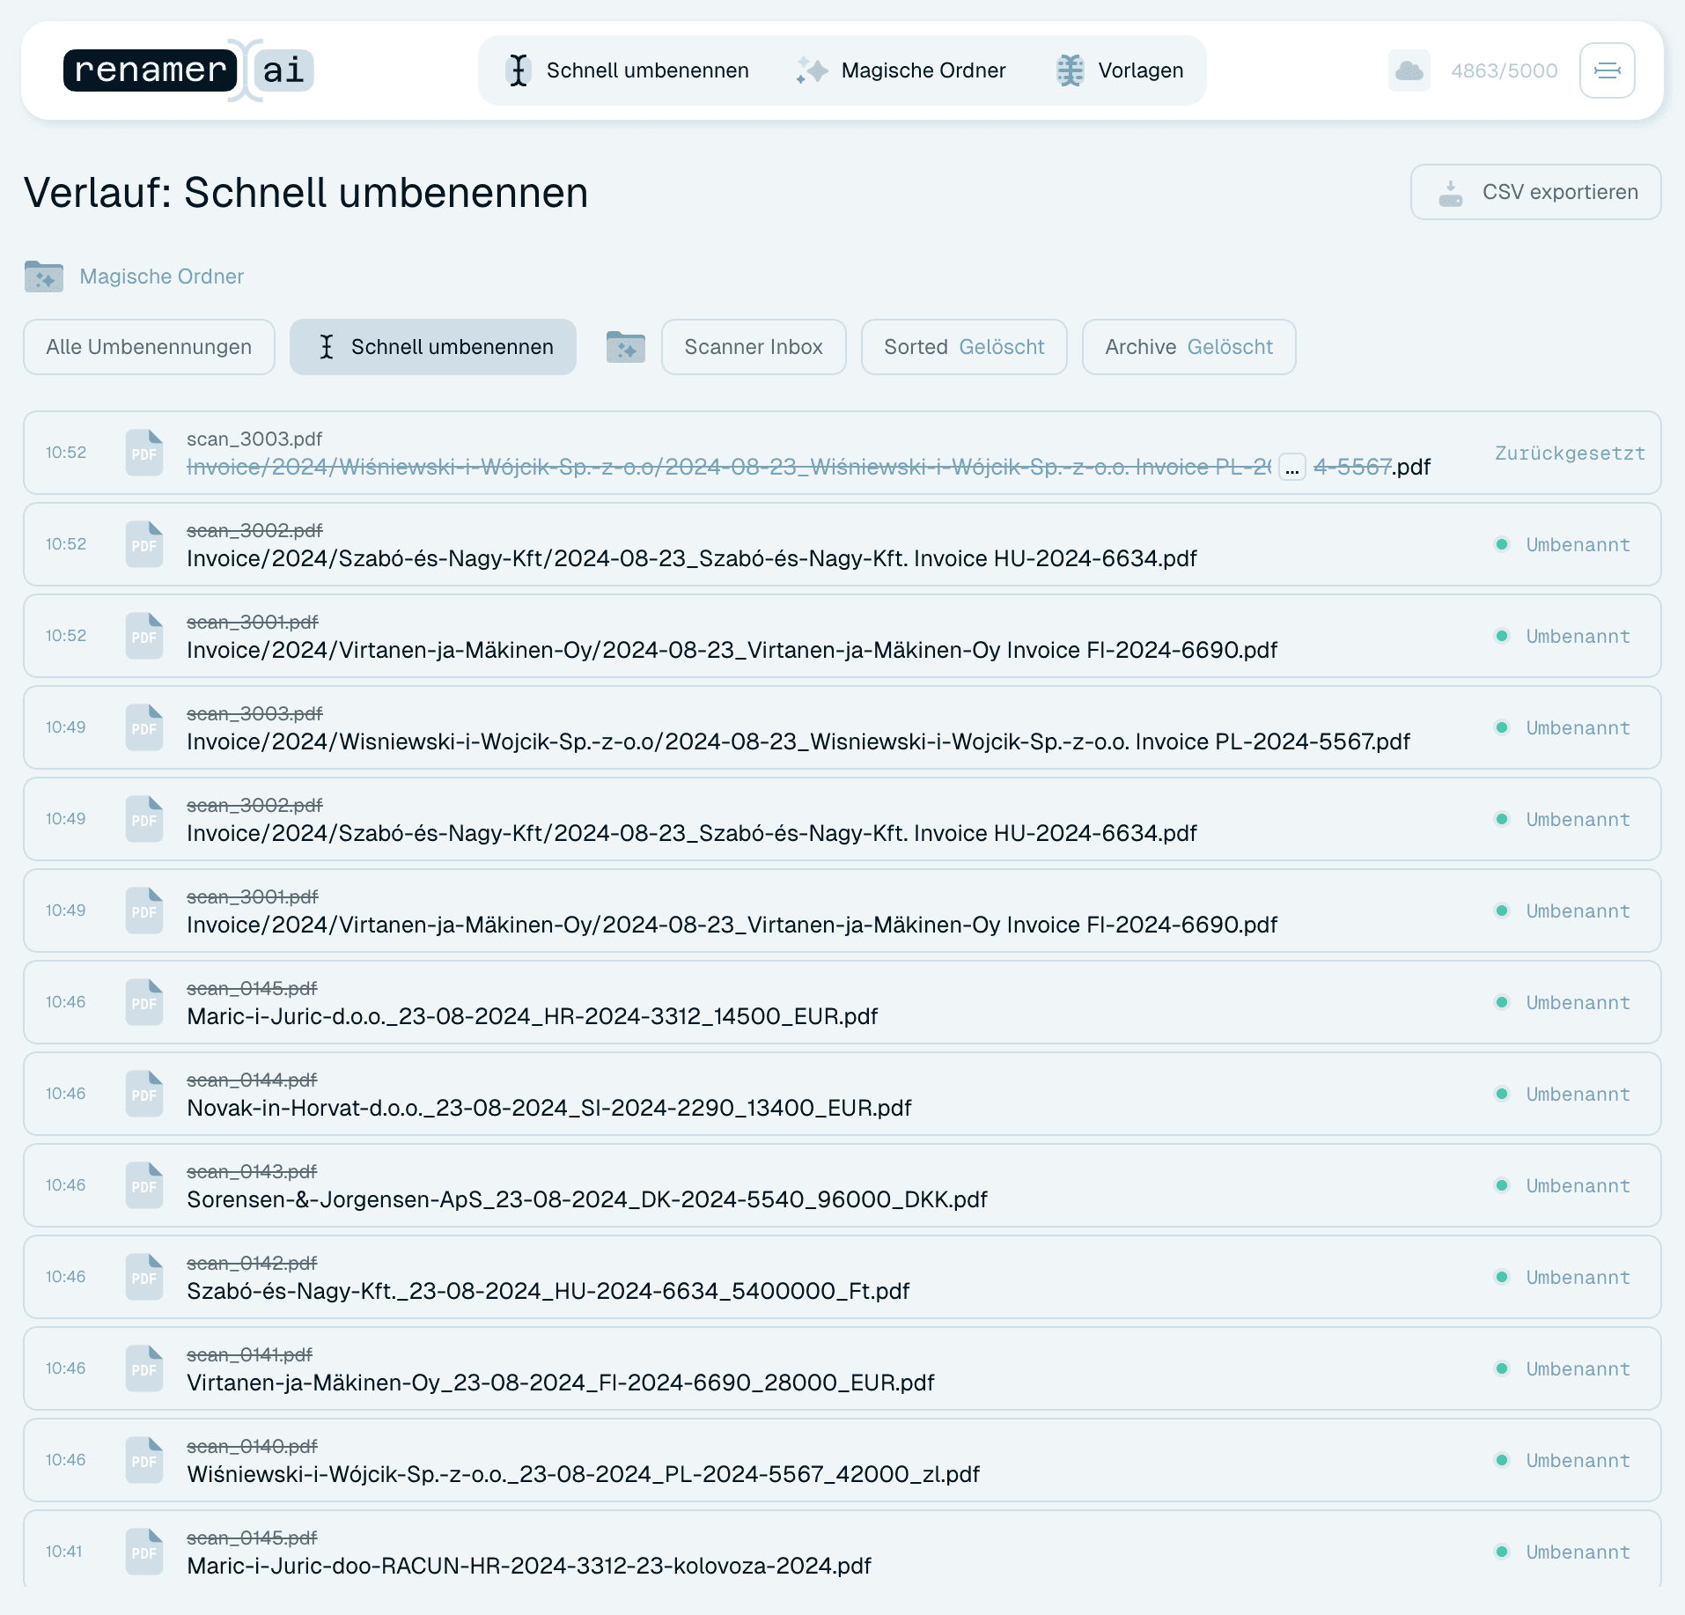
Task: Click PDF icon for Szabó 5400000_Ft row
Action: tap(144, 1277)
